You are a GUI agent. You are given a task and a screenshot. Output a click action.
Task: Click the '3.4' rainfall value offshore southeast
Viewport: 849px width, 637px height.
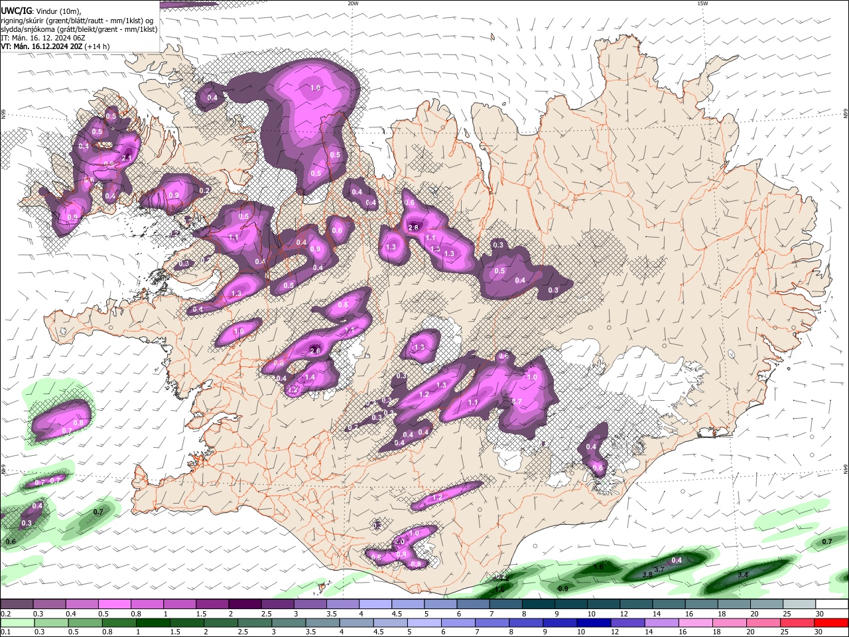click(744, 574)
